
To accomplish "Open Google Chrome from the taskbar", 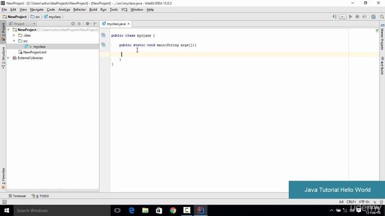I will point(173,211).
